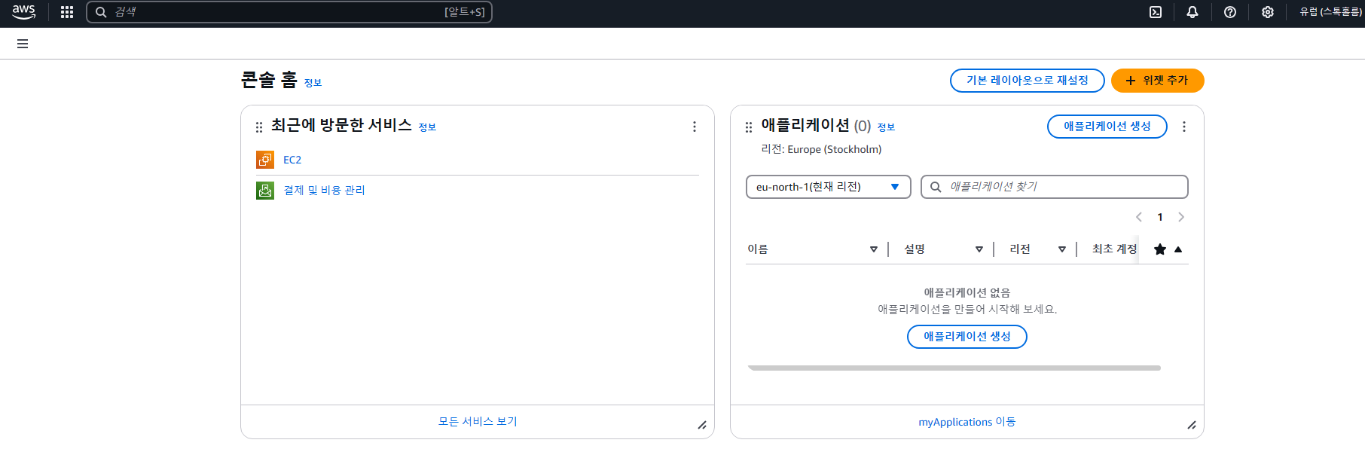Open the region selector 유럽 (스톡홀름)
Viewport: 1365px width, 449px height.
1331,12
